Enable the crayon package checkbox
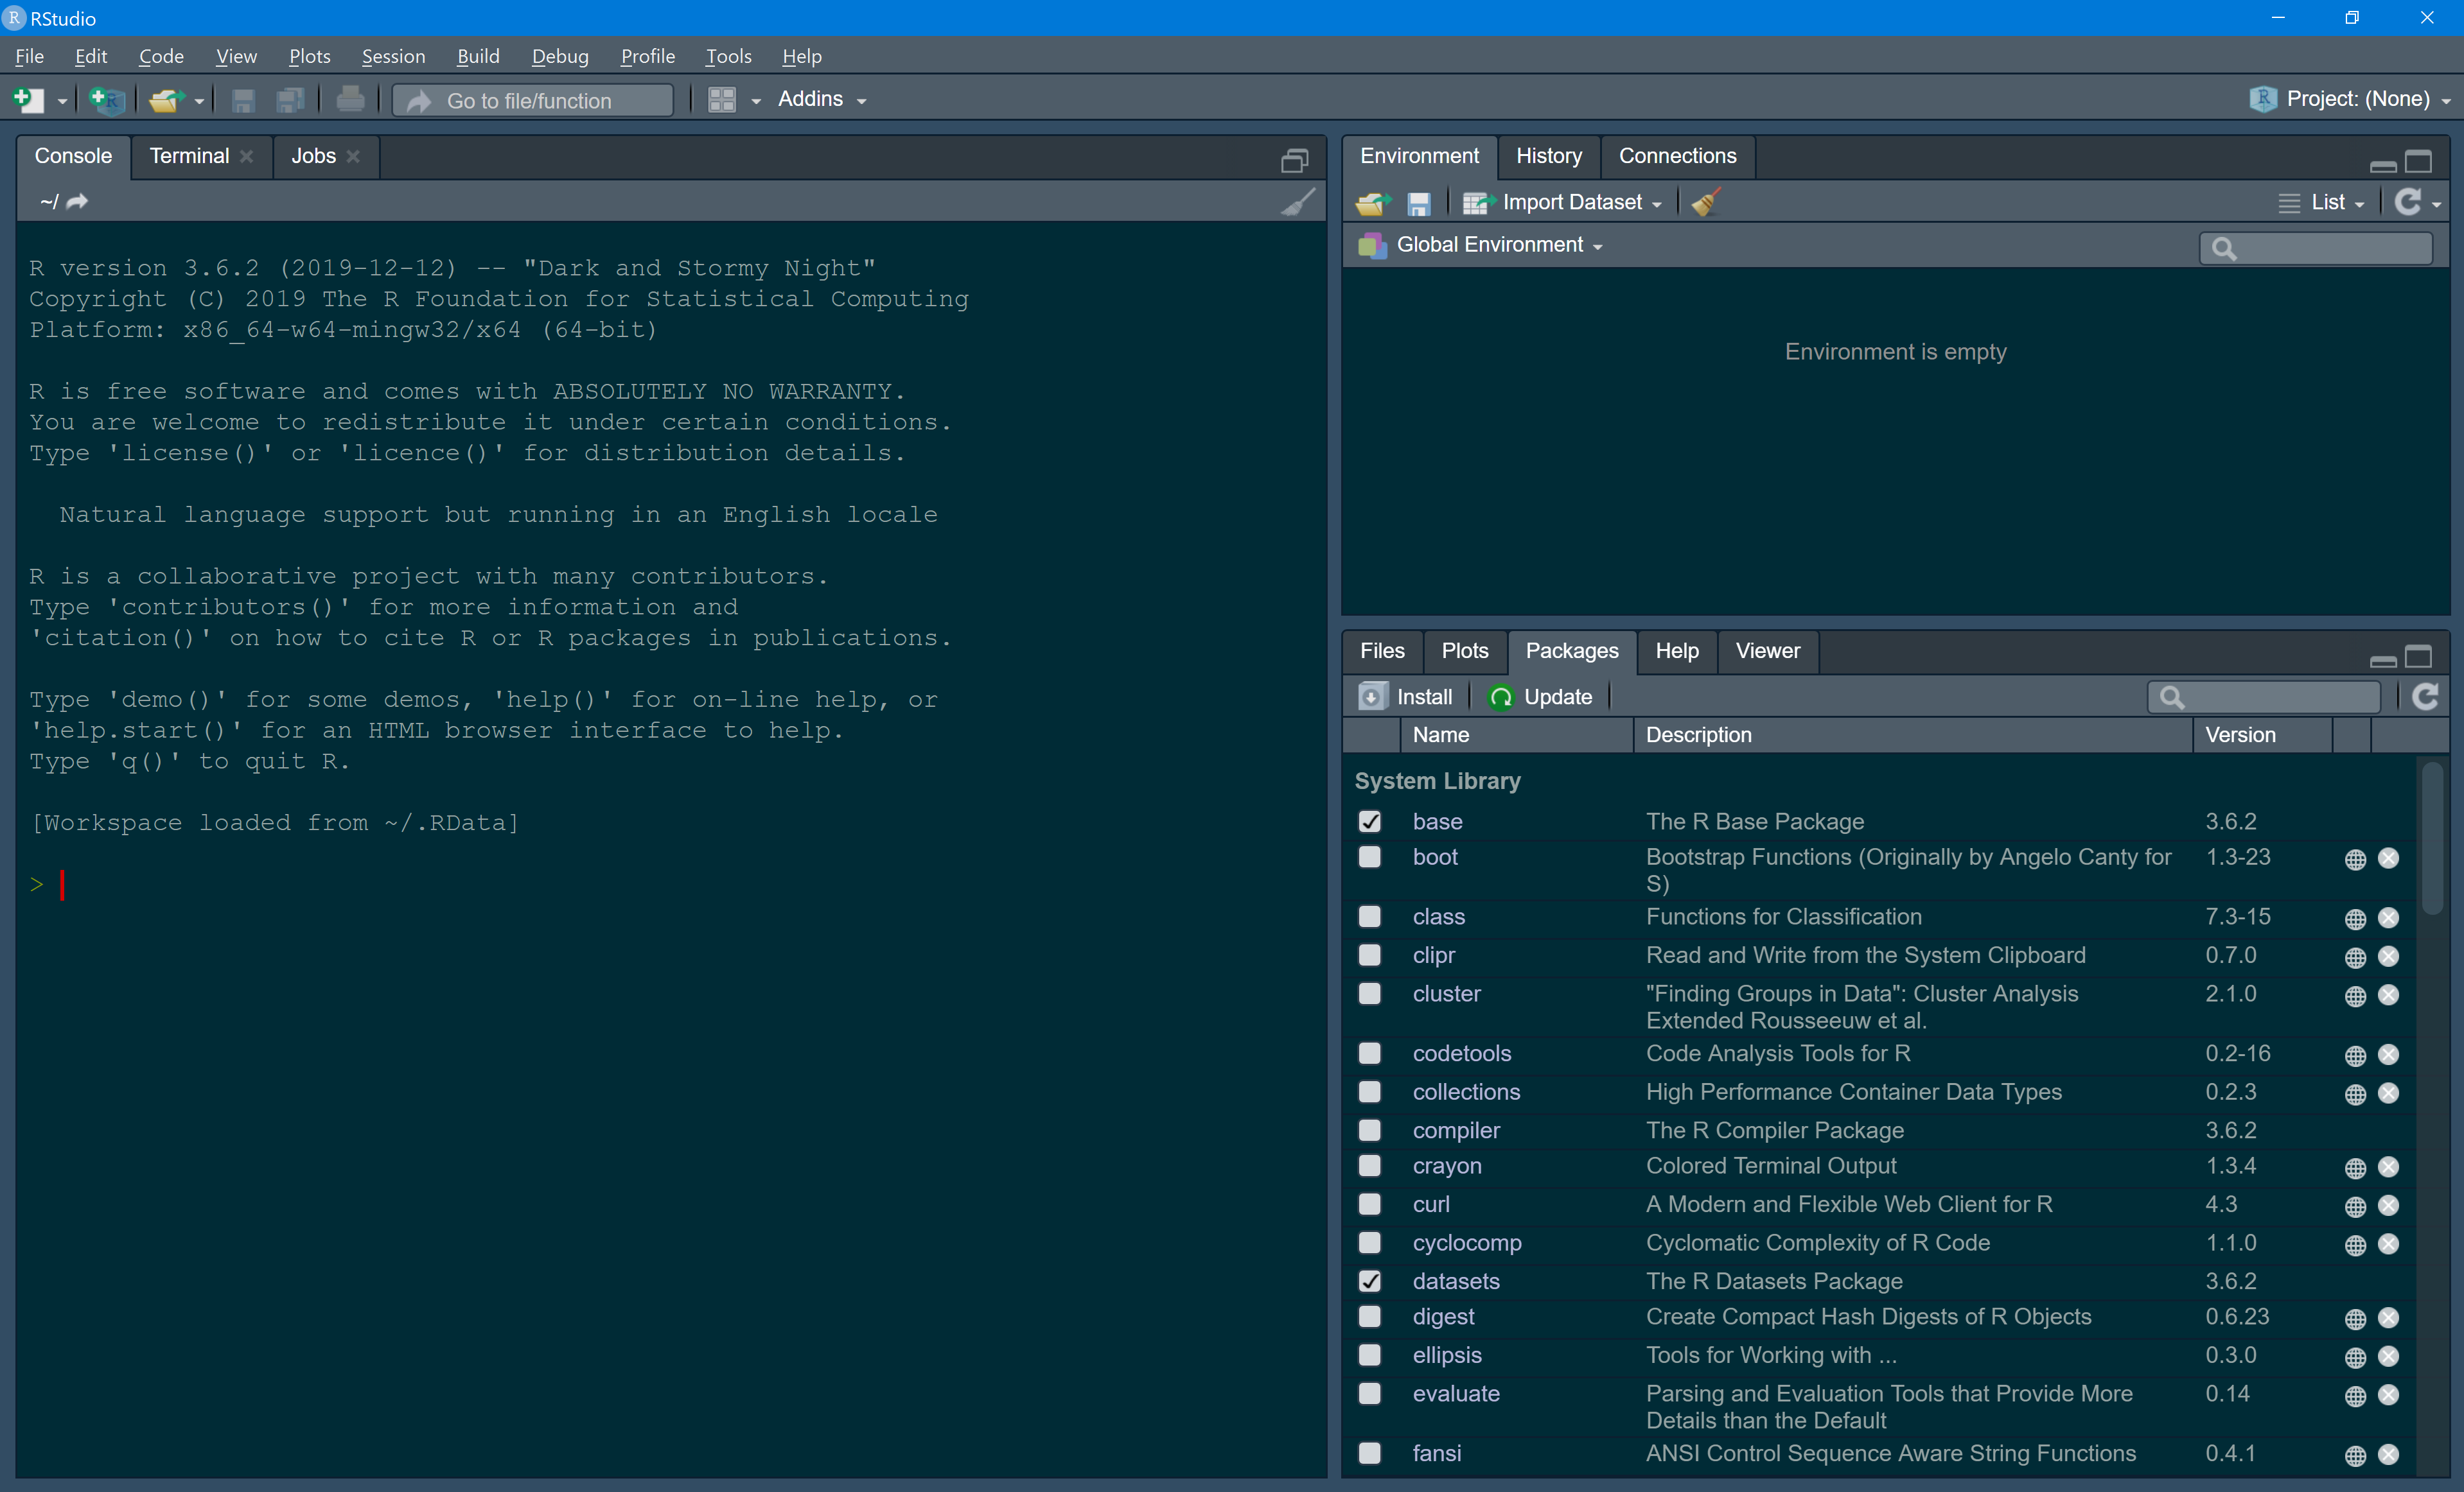Screen dimensions: 2464x1492 (x=1369, y=1167)
